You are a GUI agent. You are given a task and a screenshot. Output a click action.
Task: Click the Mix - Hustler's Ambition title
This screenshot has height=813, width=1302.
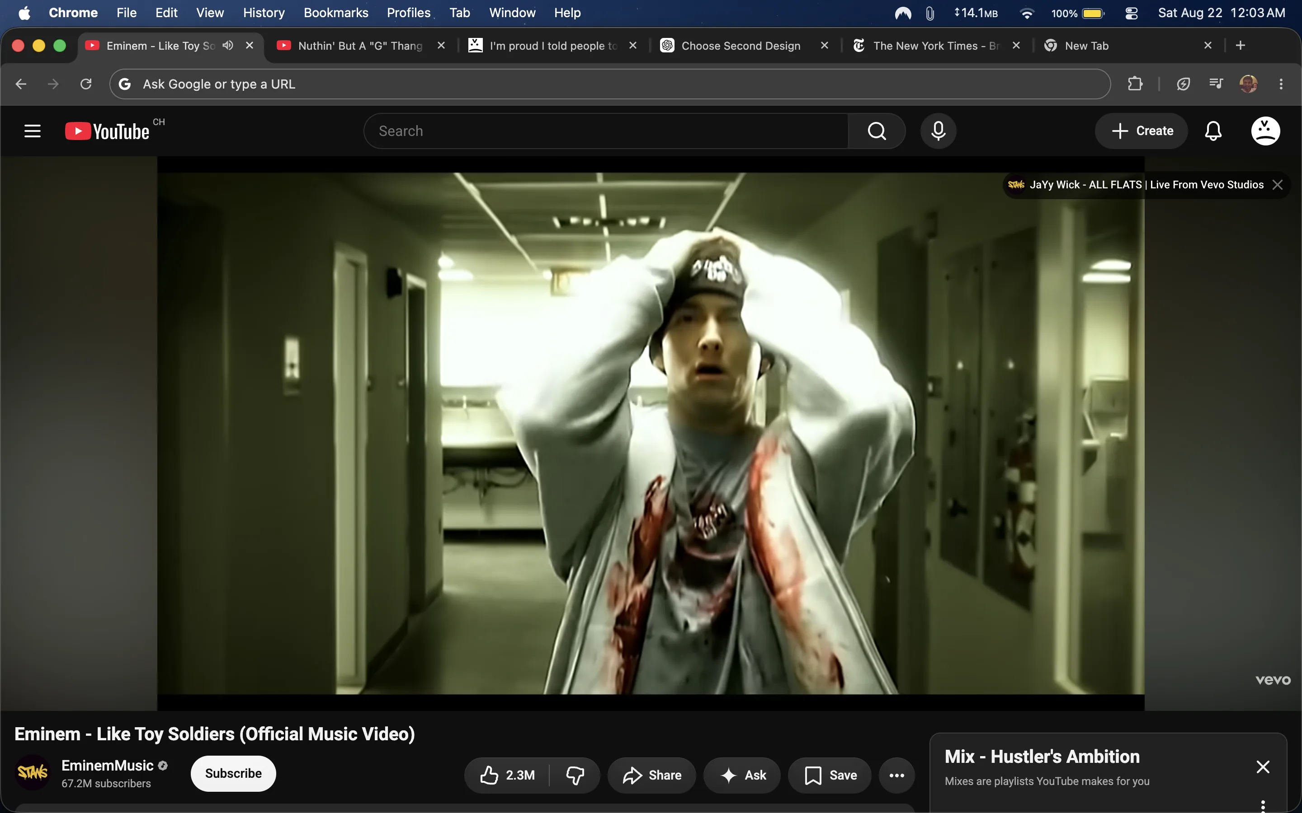(x=1042, y=757)
